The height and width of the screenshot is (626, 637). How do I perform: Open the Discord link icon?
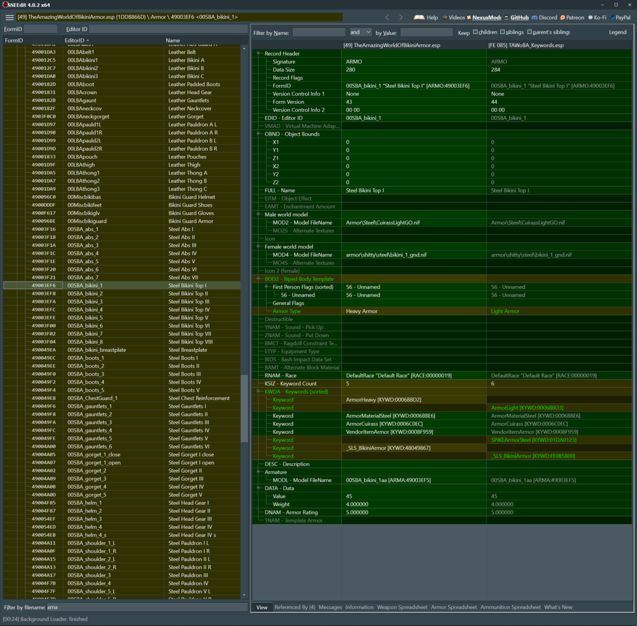coord(534,17)
